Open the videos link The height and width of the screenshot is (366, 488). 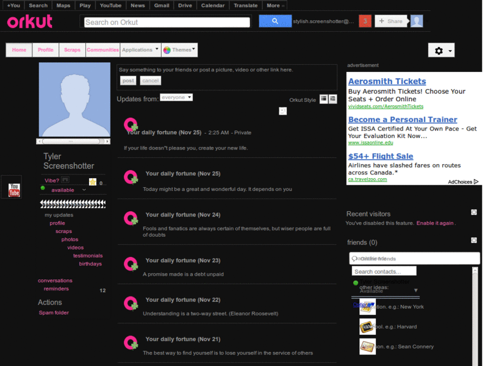[75, 248]
